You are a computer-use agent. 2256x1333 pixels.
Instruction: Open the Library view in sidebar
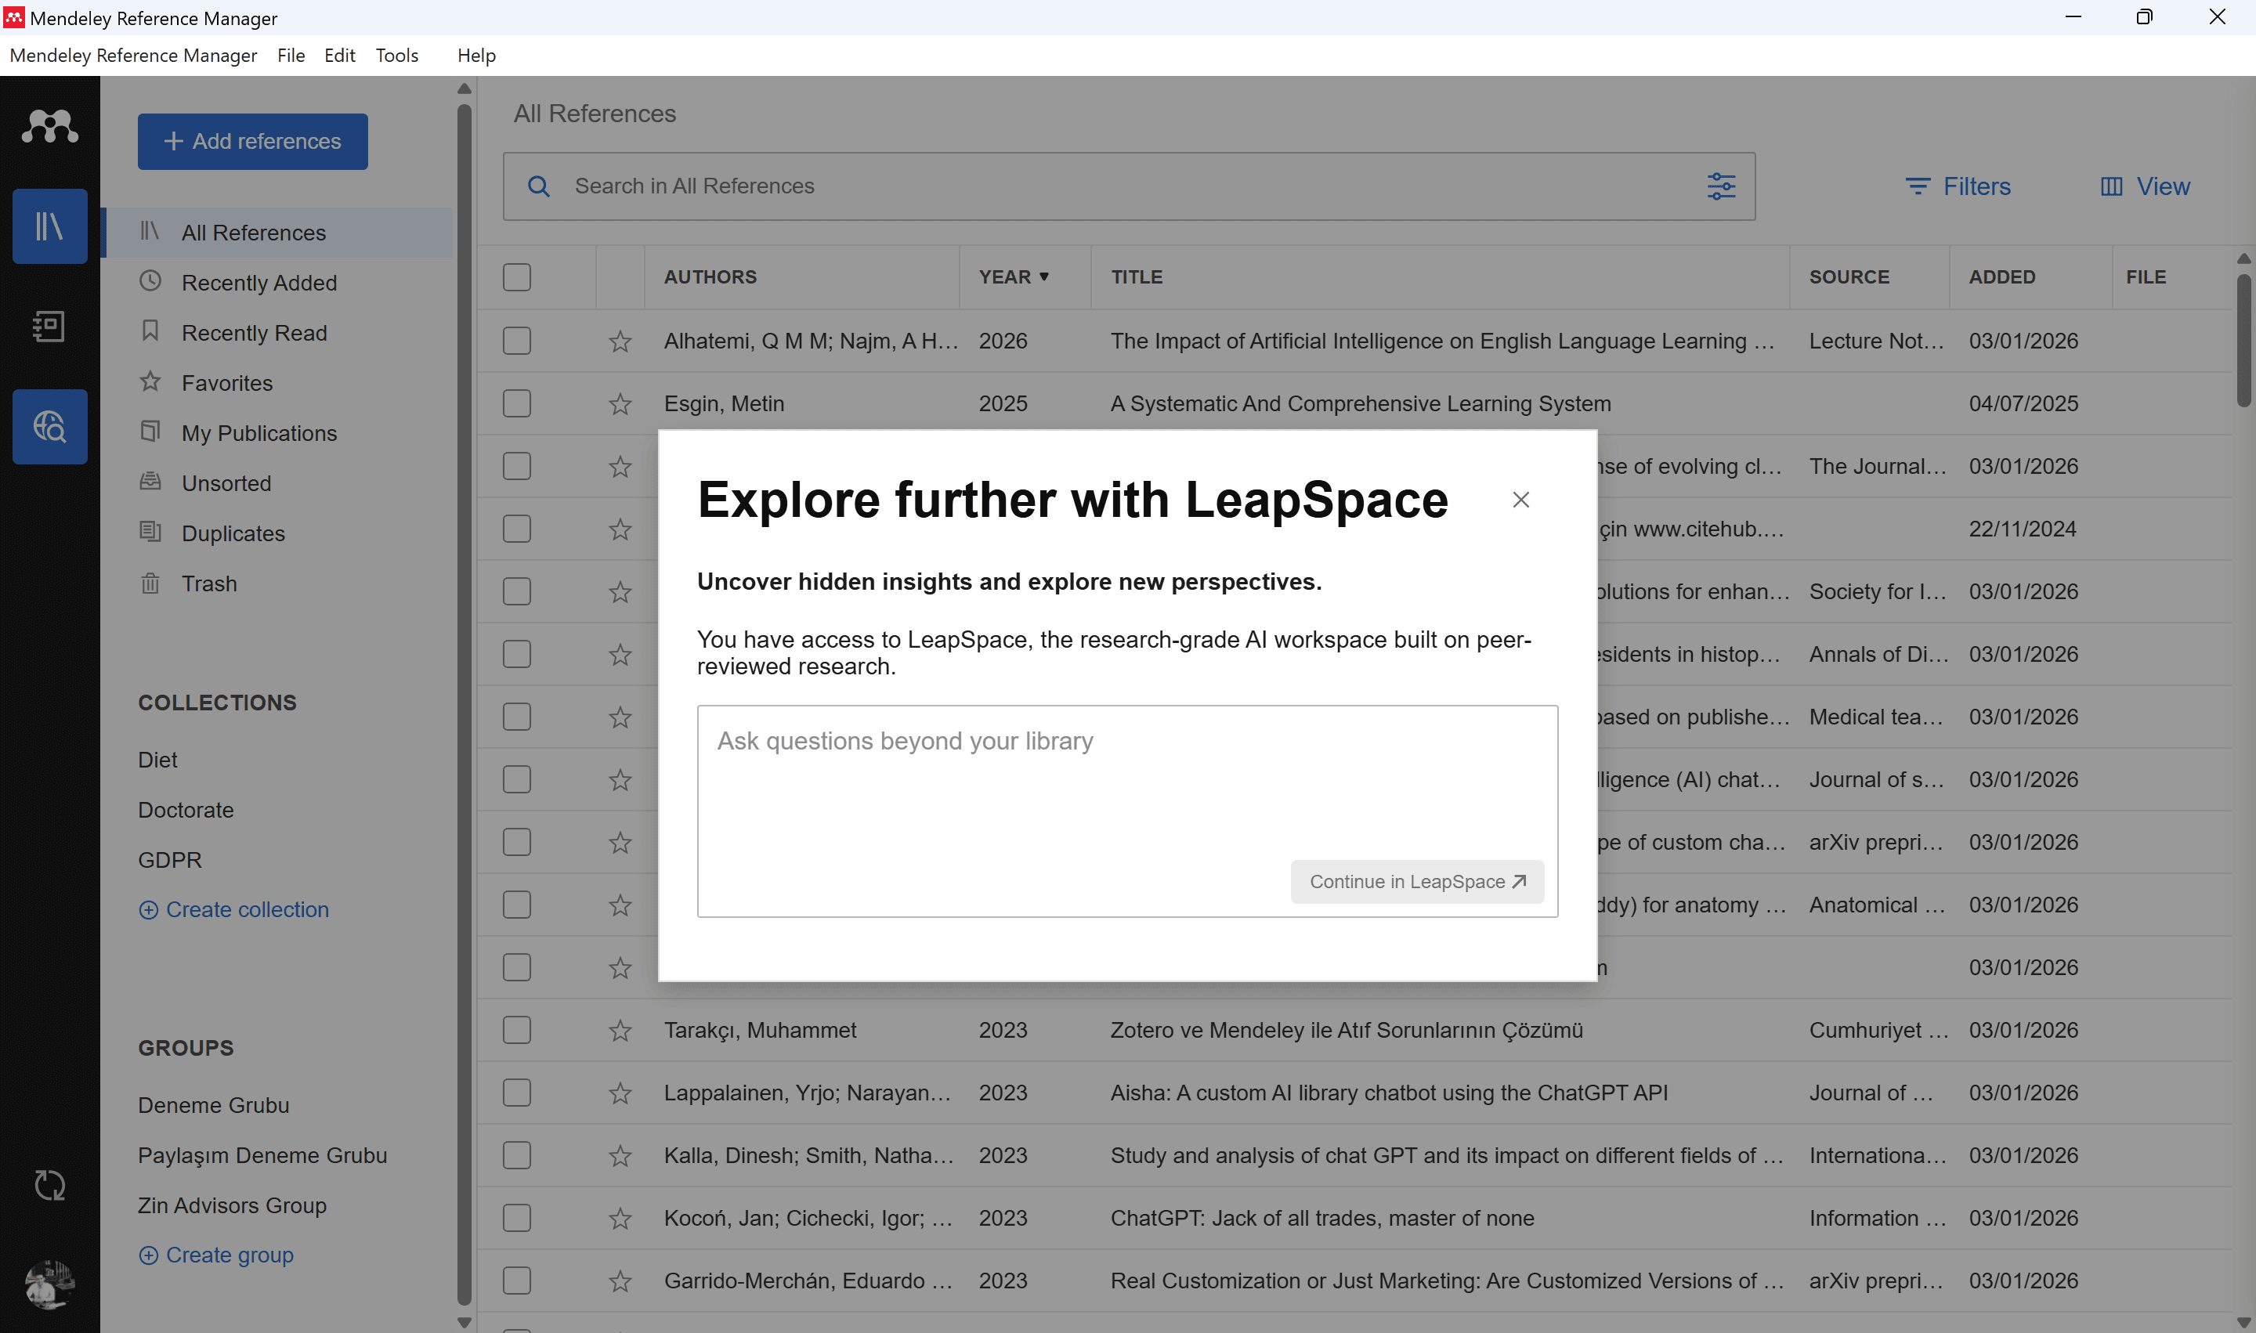(49, 226)
